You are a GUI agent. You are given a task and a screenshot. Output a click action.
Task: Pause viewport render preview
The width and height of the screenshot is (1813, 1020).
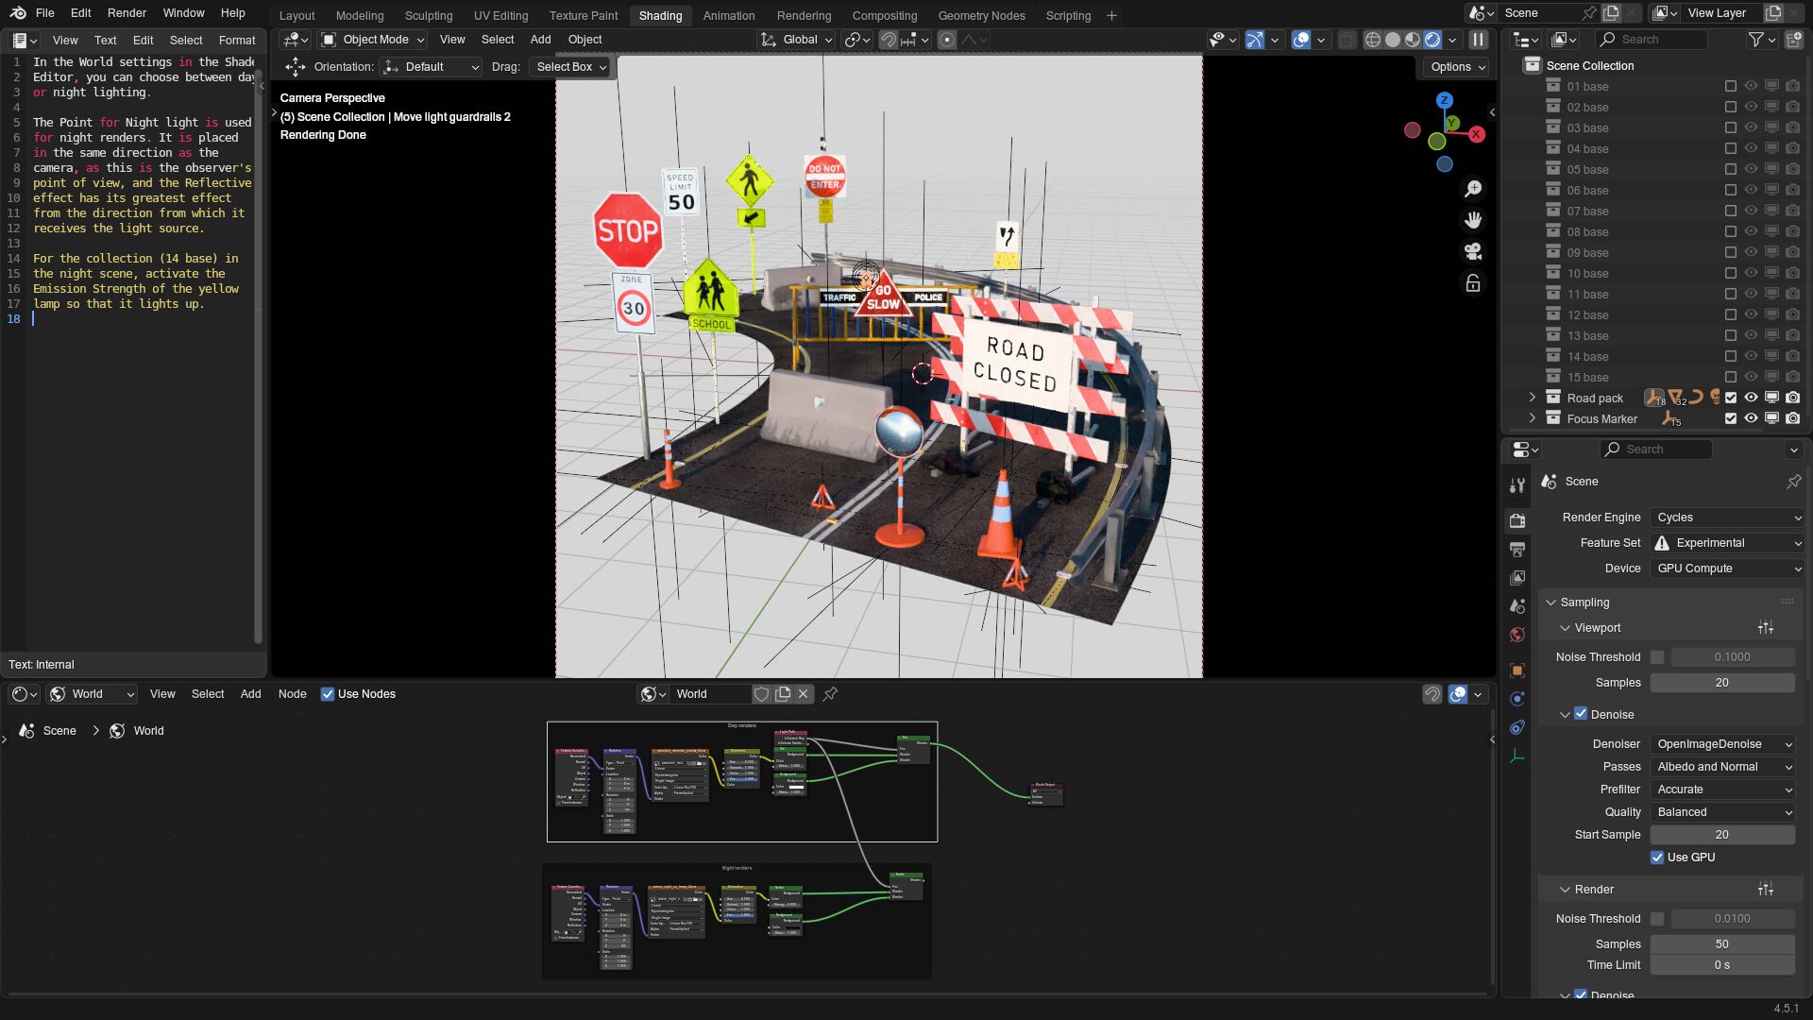tap(1479, 40)
